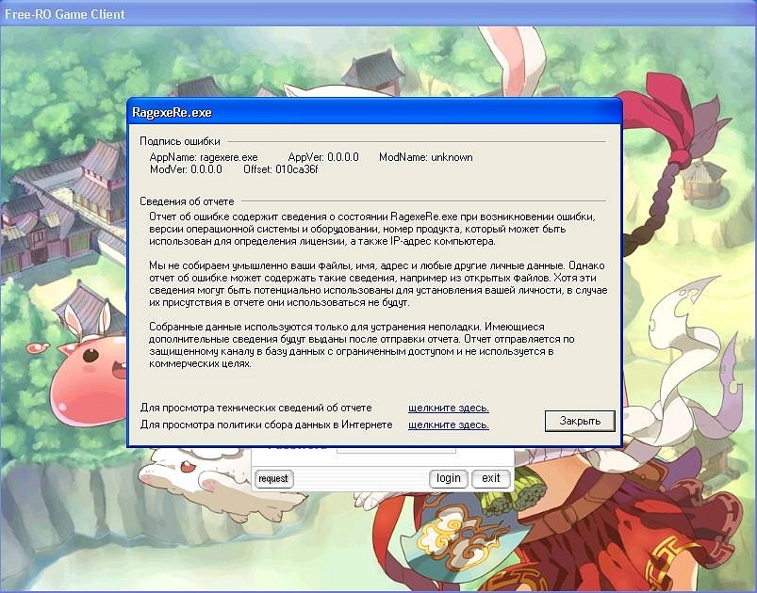Open the политики сбора данных в Интернете link
Viewport: 757px width, 593px height.
449,425
